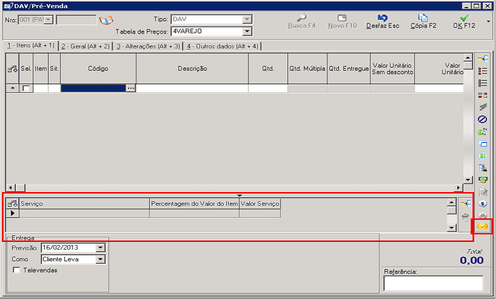Confirm with the OK F12 button
The height and width of the screenshot is (299, 496).
pos(464,21)
